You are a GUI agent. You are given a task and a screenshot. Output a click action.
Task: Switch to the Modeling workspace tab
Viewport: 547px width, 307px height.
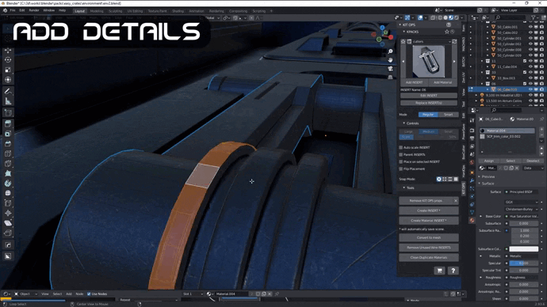tap(97, 11)
